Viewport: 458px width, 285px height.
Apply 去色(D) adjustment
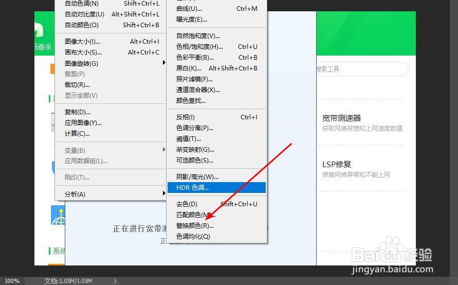(x=217, y=204)
